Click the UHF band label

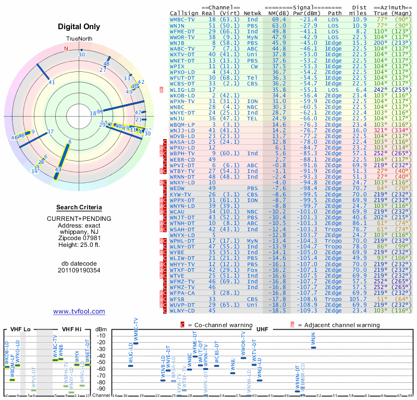coord(262,329)
